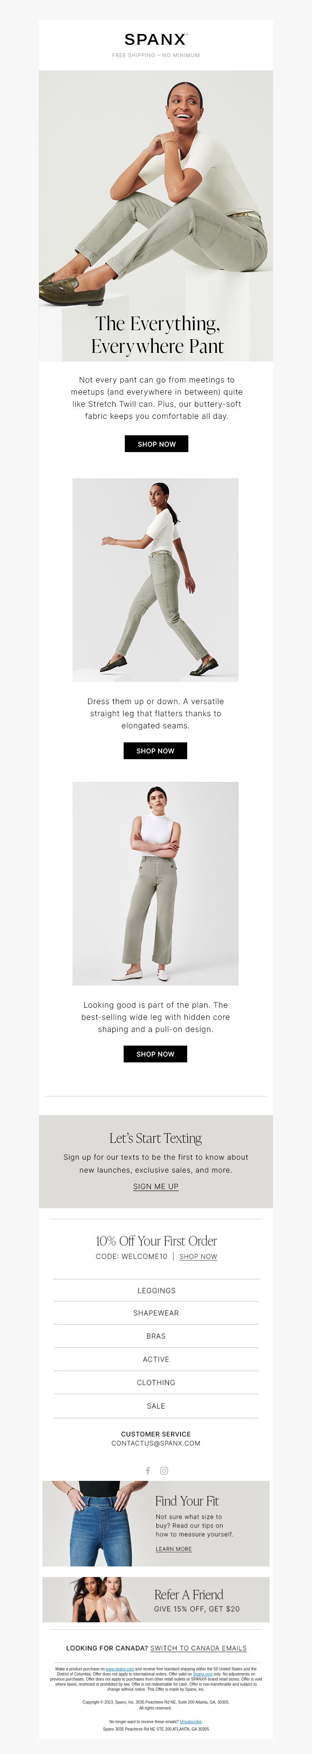The height and width of the screenshot is (1754, 312).
Task: Open the Active category link
Action: [156, 1359]
